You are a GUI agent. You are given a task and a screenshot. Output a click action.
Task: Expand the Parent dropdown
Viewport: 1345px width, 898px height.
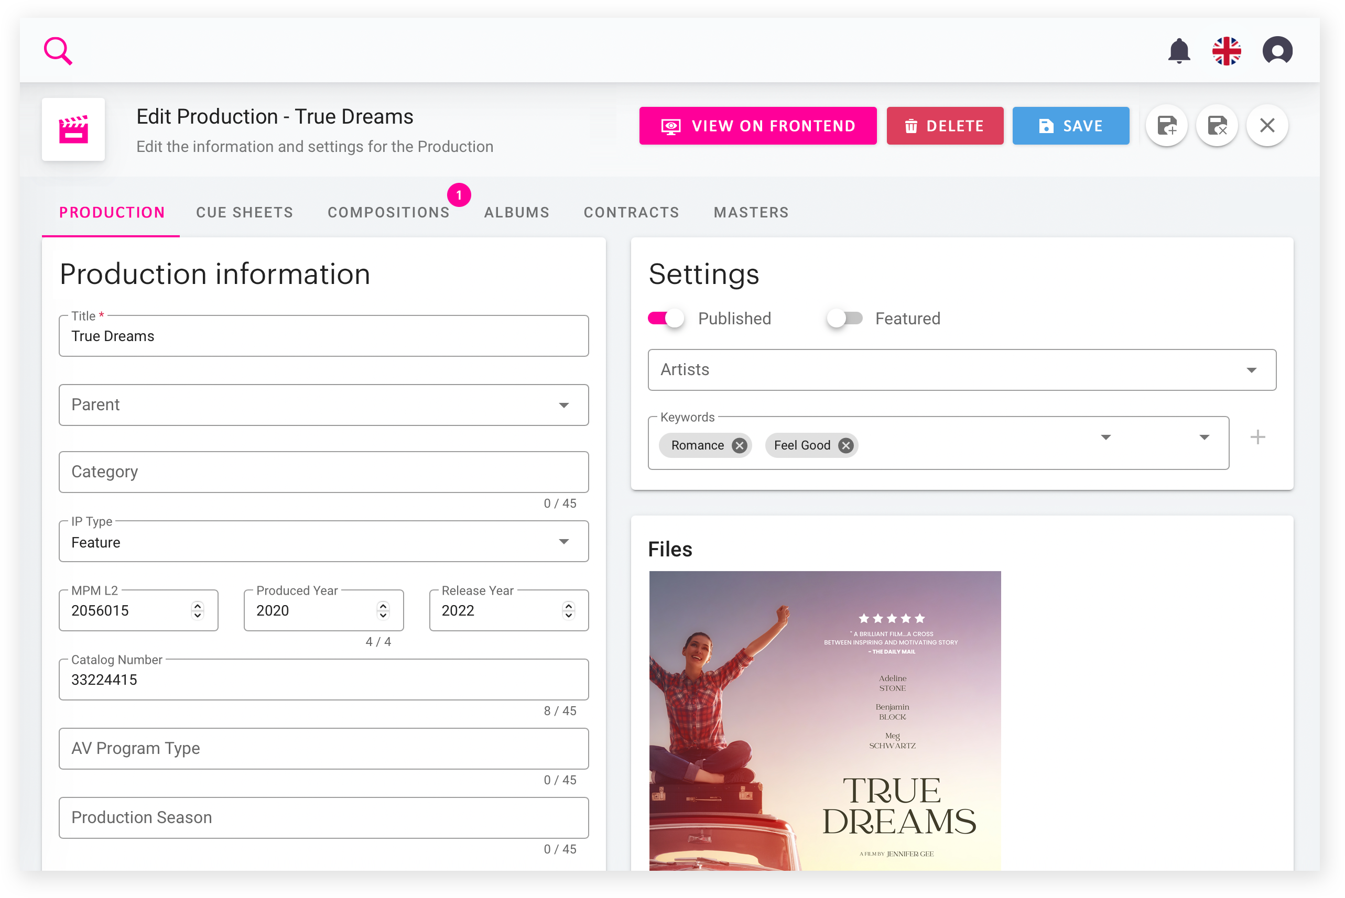pos(563,405)
